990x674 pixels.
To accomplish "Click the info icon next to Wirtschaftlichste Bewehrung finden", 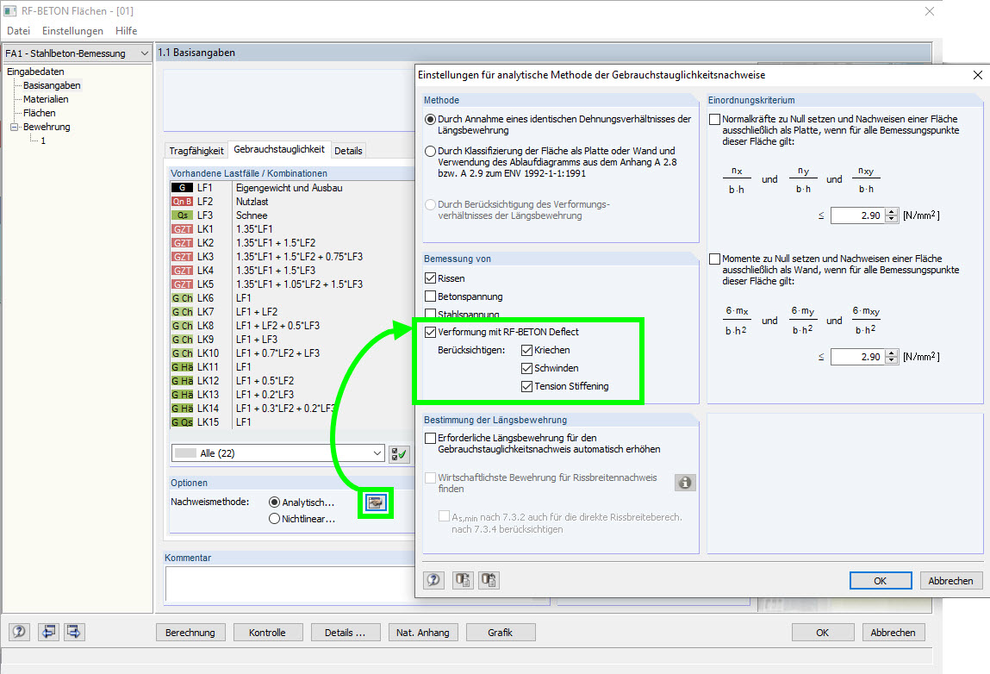I will (x=685, y=483).
